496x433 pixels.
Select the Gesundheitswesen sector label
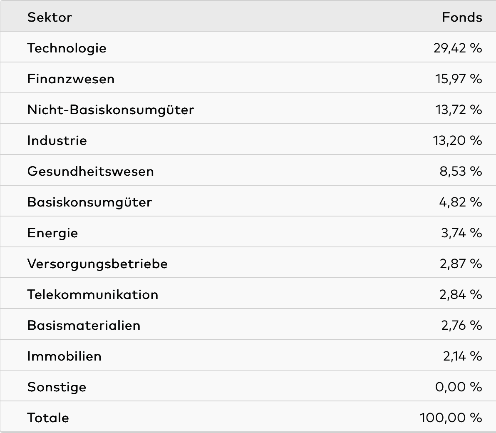[90, 171]
